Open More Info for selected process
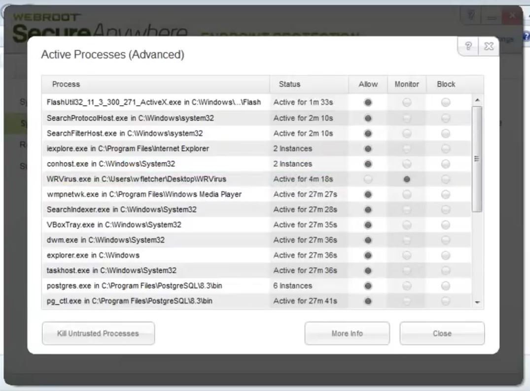530x391 pixels. coord(347,333)
